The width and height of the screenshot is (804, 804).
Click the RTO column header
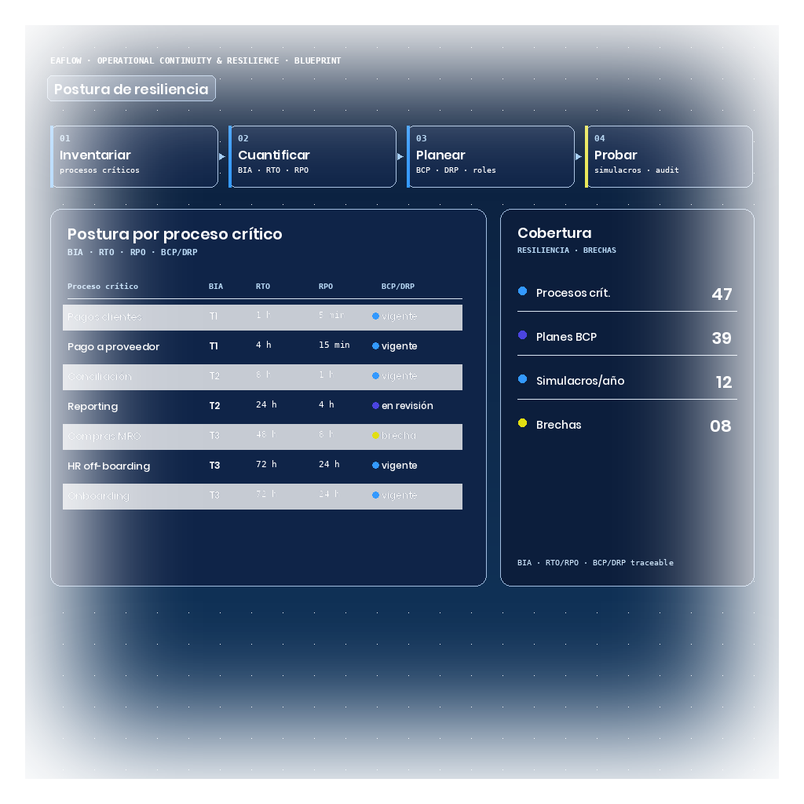tap(263, 286)
